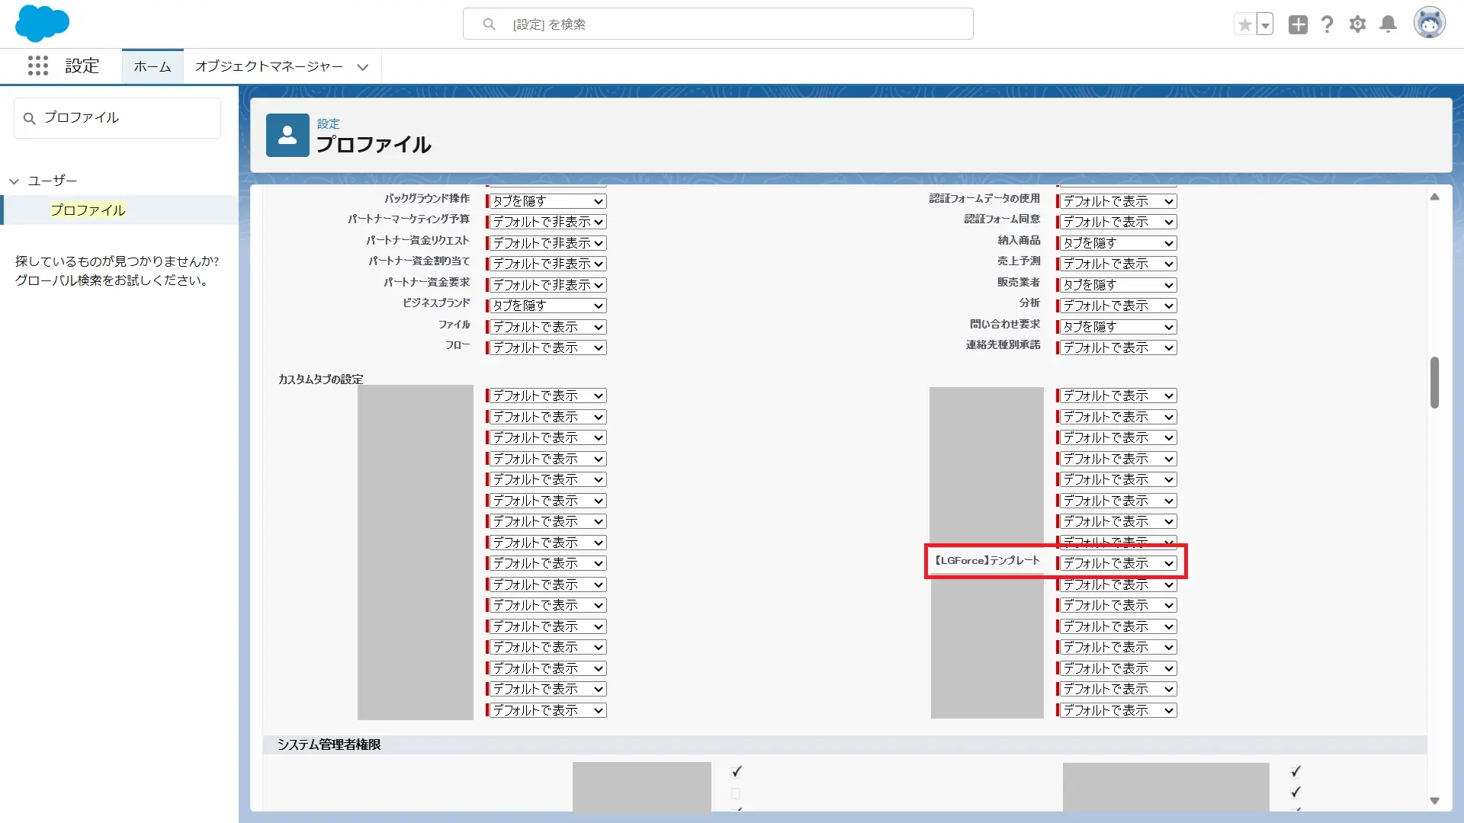Click the 設定 breadcrumb link
The image size is (1464, 823).
click(329, 123)
